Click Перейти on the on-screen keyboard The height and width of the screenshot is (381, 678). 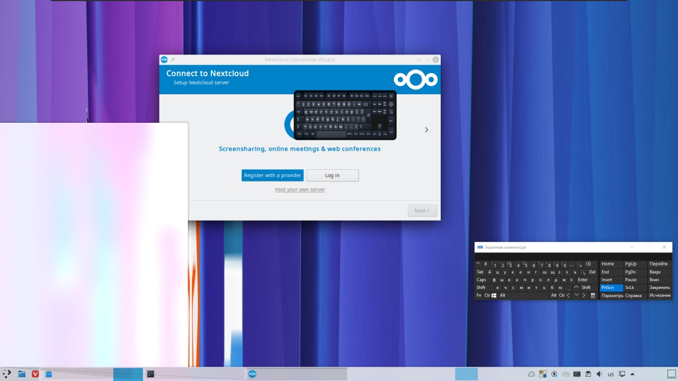tap(659, 264)
